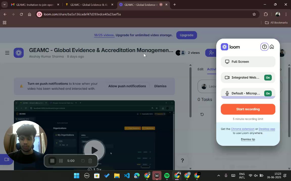Bookmark this page with the star
The image size is (291, 181).
254,14
